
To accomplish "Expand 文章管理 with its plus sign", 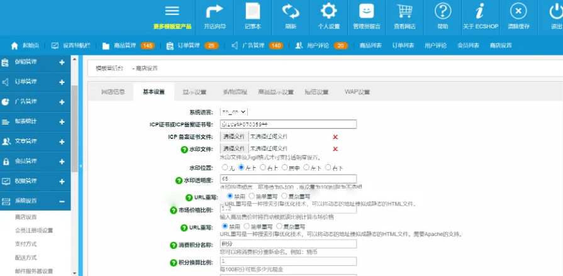I will click(62, 141).
